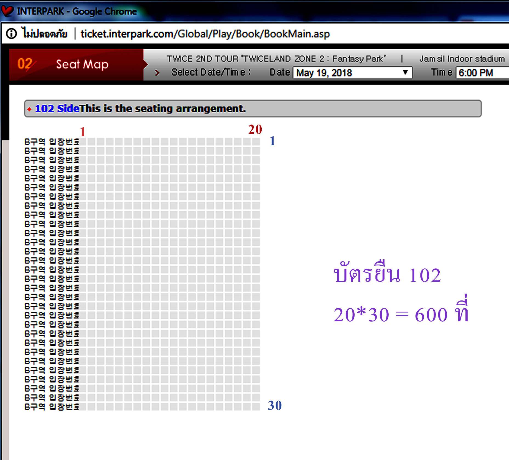Image resolution: width=509 pixels, height=460 pixels.
Task: Click the Interpark heart icon in title bar
Action: pyautogui.click(x=7, y=11)
